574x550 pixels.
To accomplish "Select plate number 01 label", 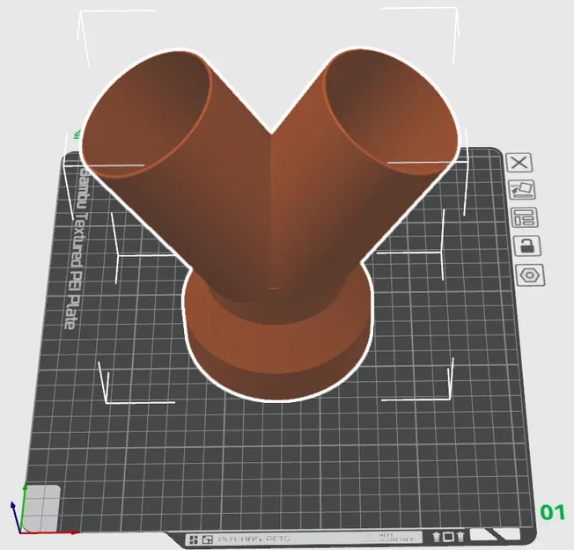I will point(552,512).
